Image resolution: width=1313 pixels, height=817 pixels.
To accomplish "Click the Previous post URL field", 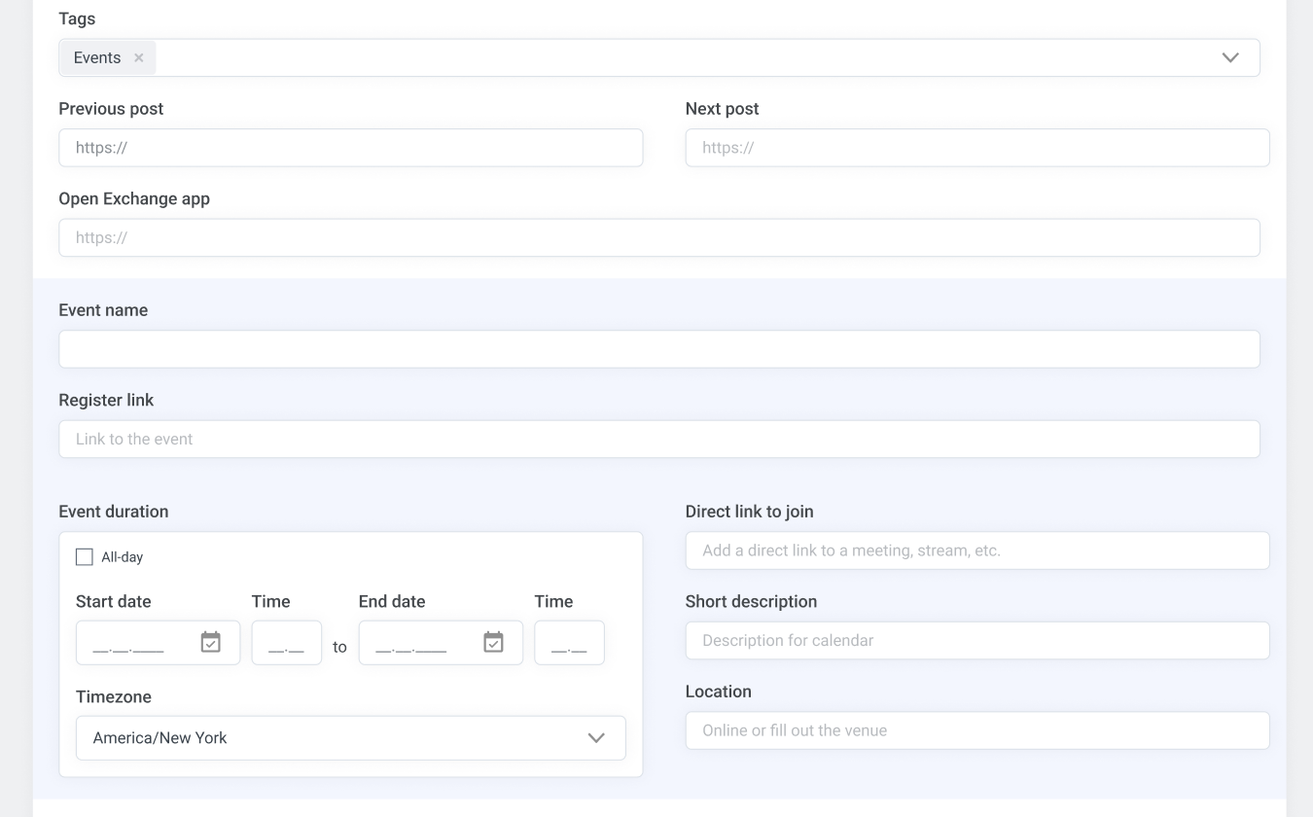I will [350, 148].
